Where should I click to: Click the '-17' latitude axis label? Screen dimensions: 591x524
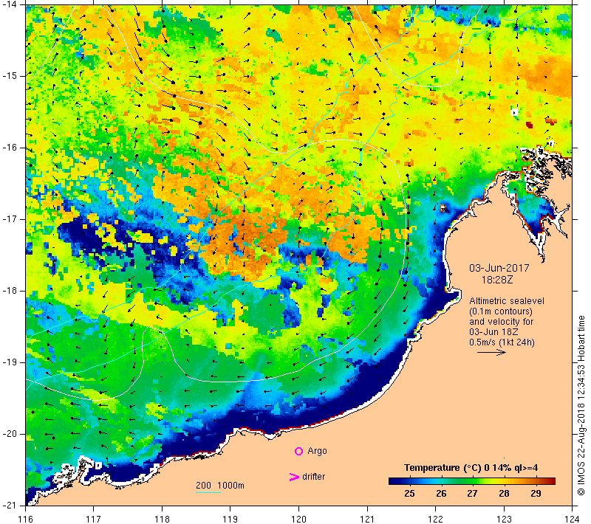(x=10, y=218)
